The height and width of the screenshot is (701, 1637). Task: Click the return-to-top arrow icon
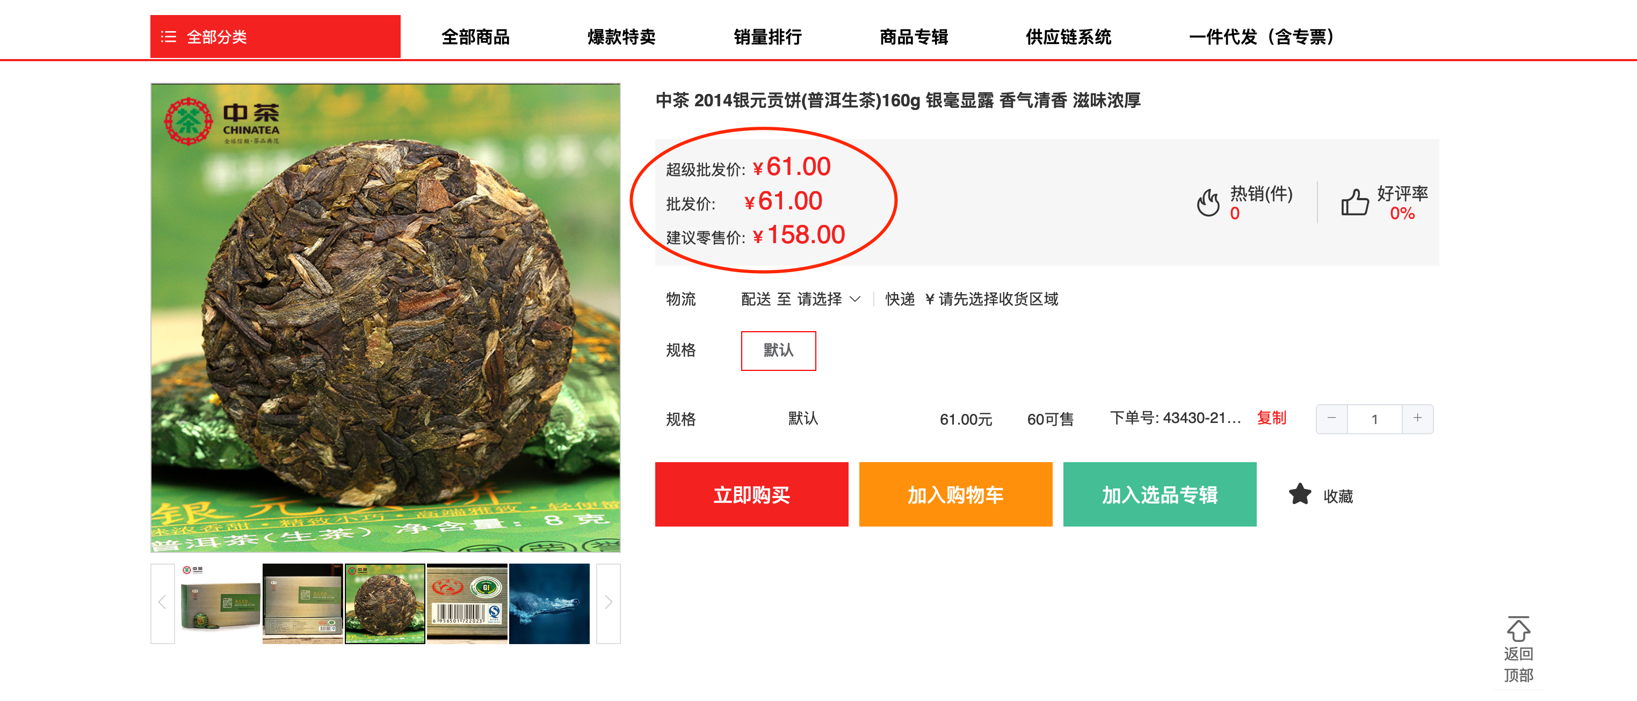click(x=1518, y=629)
